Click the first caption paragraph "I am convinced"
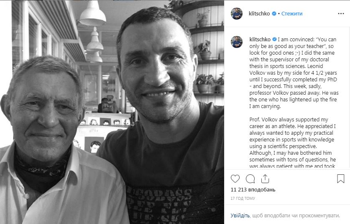This screenshot has height=224, width=350. click(x=294, y=73)
